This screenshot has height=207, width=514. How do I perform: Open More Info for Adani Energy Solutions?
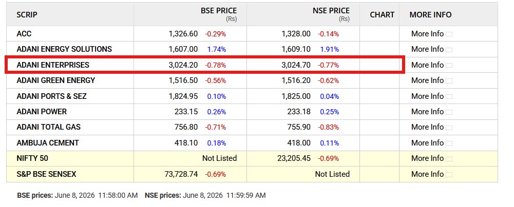[x=427, y=49]
